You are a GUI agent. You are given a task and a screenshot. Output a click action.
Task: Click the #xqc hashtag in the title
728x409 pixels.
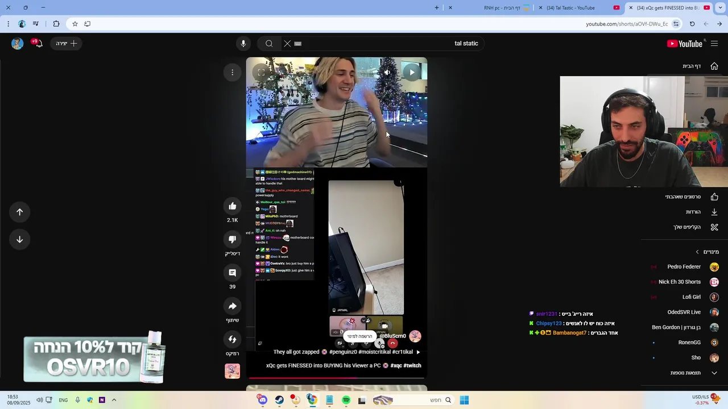(396, 365)
